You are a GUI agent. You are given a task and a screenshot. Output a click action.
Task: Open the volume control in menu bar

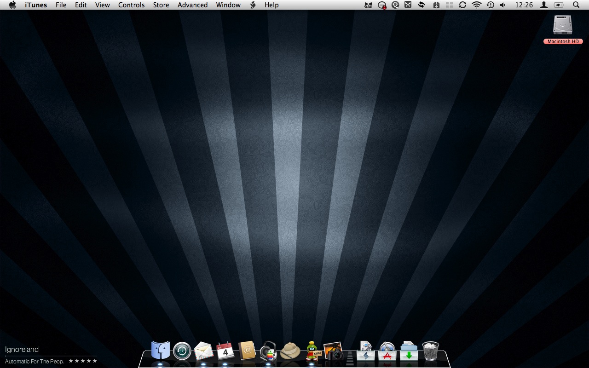pyautogui.click(x=502, y=5)
